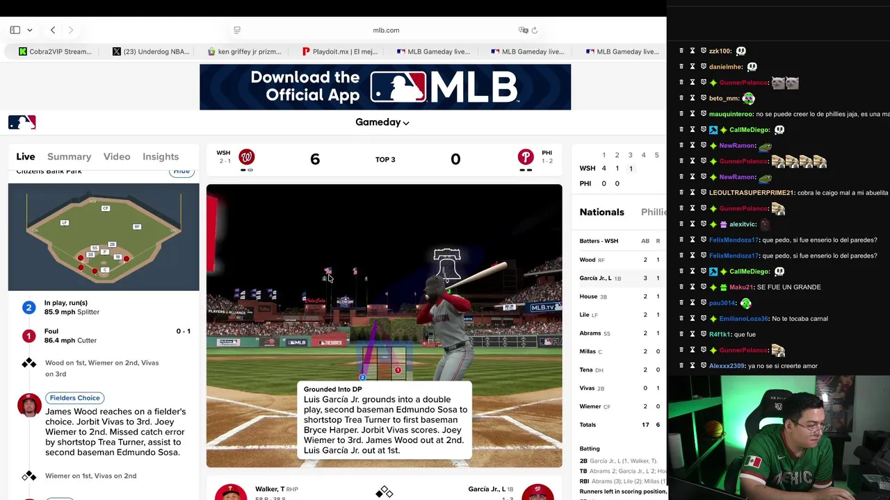This screenshot has width=890, height=500.
Task: Click the Phillies logo in the scorebar
Action: pyautogui.click(x=526, y=156)
